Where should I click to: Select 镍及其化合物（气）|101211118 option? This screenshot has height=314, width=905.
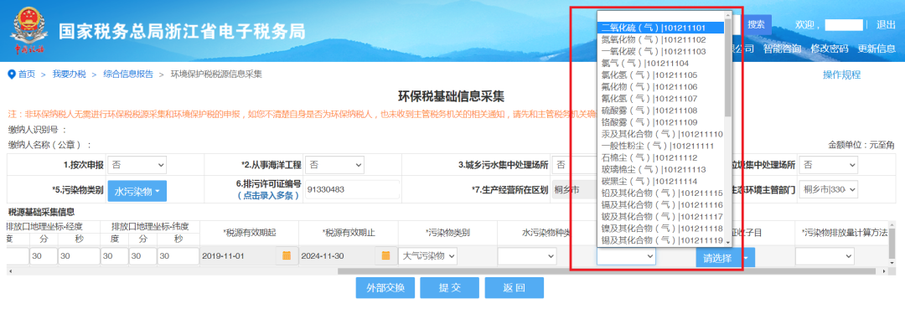coord(660,229)
